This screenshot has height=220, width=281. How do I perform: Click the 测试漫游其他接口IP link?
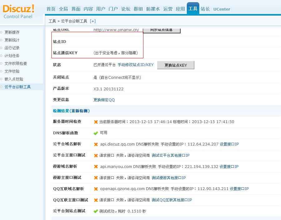click(x=169, y=178)
